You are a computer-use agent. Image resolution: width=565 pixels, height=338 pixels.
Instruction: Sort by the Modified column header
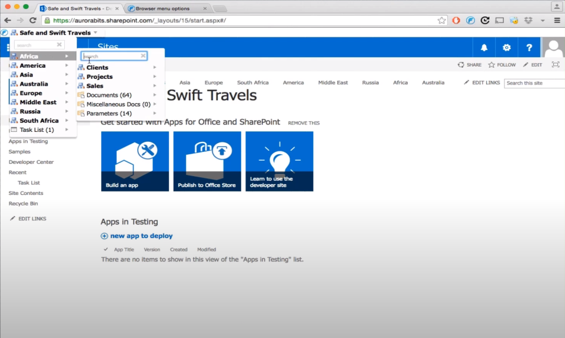pos(207,249)
